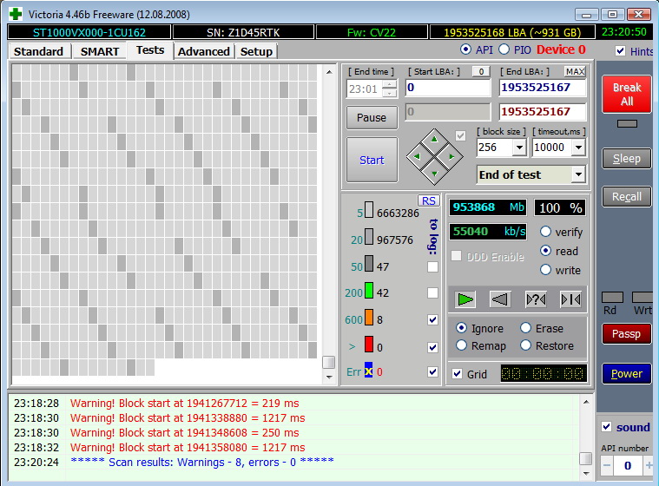
Task: Click the random seek >?< button
Action: coord(536,299)
